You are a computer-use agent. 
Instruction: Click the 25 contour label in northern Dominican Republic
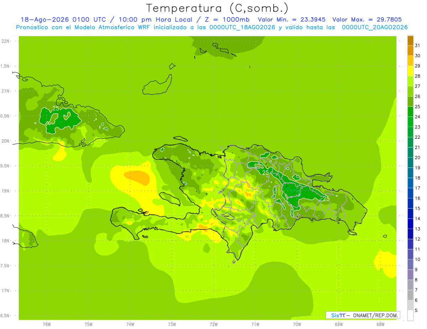click(x=265, y=172)
